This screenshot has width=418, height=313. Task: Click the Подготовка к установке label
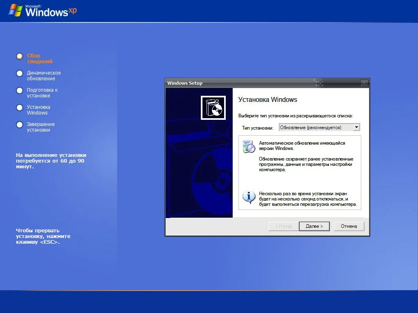click(42, 93)
